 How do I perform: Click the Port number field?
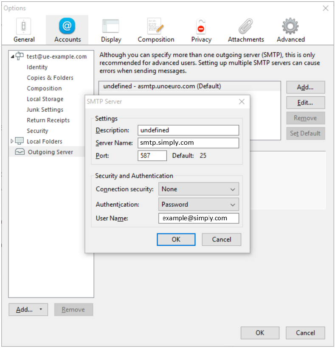[x=152, y=156]
